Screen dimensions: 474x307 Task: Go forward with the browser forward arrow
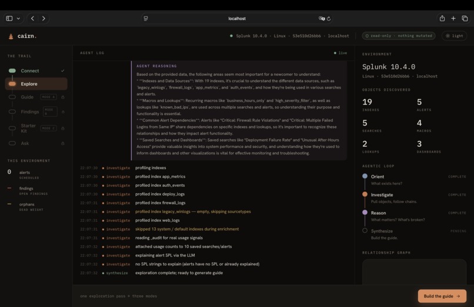[x=44, y=18]
